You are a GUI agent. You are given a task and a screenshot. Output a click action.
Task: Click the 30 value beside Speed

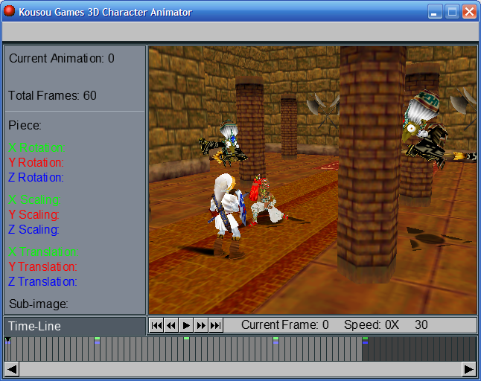point(421,325)
